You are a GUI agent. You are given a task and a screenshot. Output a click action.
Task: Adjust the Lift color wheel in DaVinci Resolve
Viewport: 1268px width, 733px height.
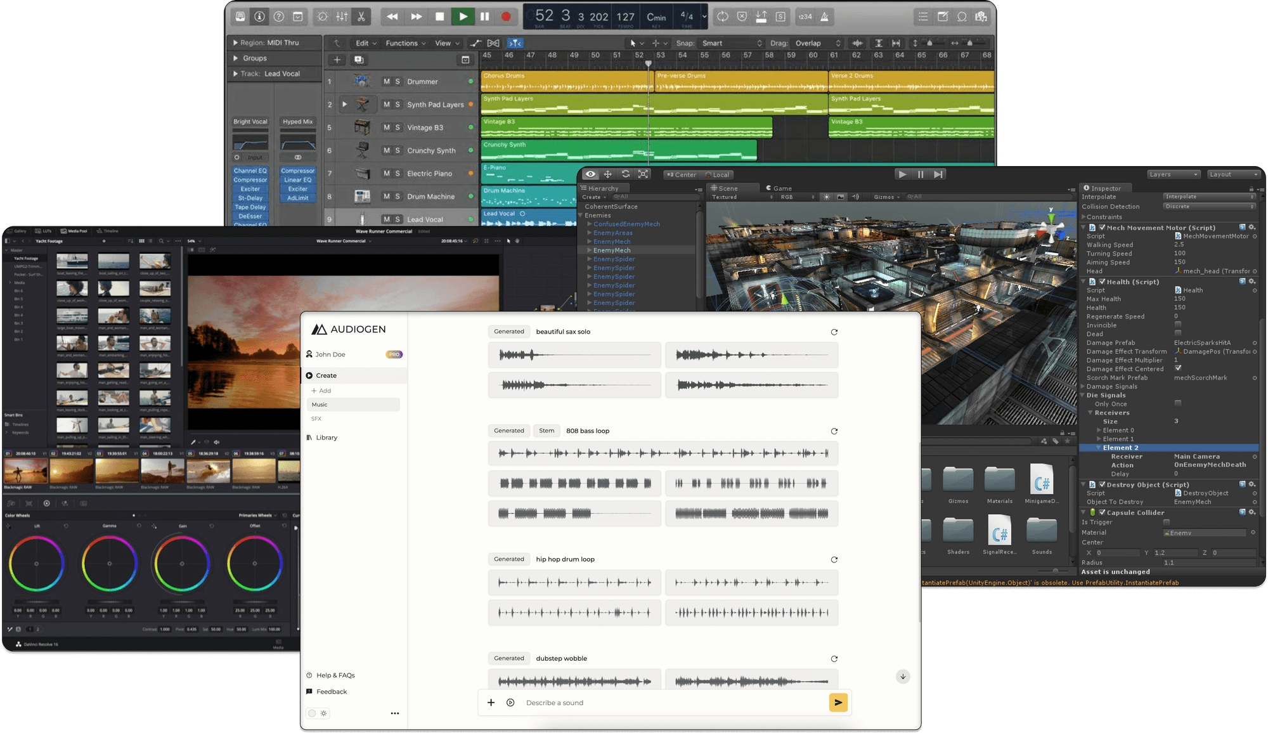(36, 563)
